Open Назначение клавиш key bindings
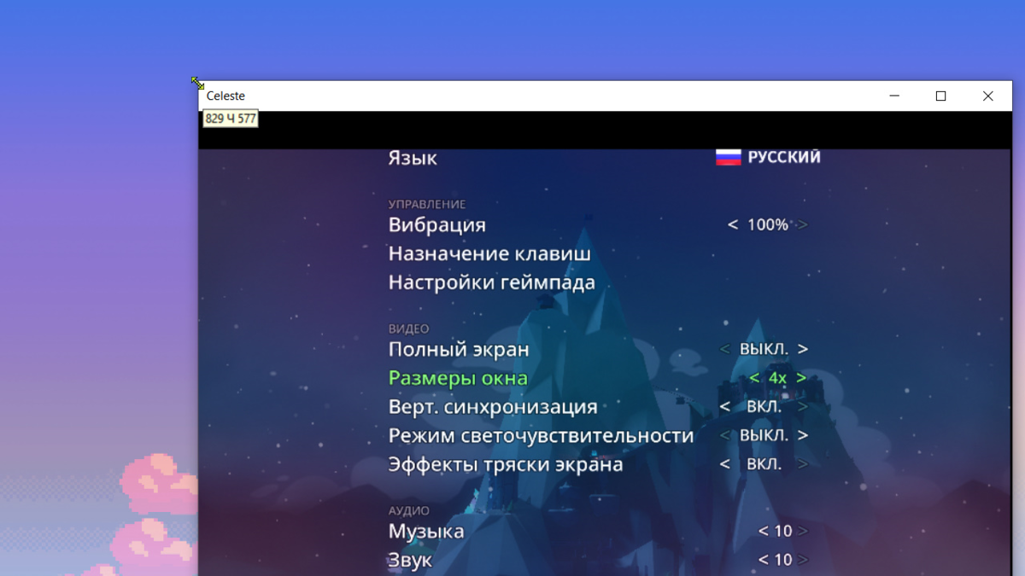 tap(489, 253)
